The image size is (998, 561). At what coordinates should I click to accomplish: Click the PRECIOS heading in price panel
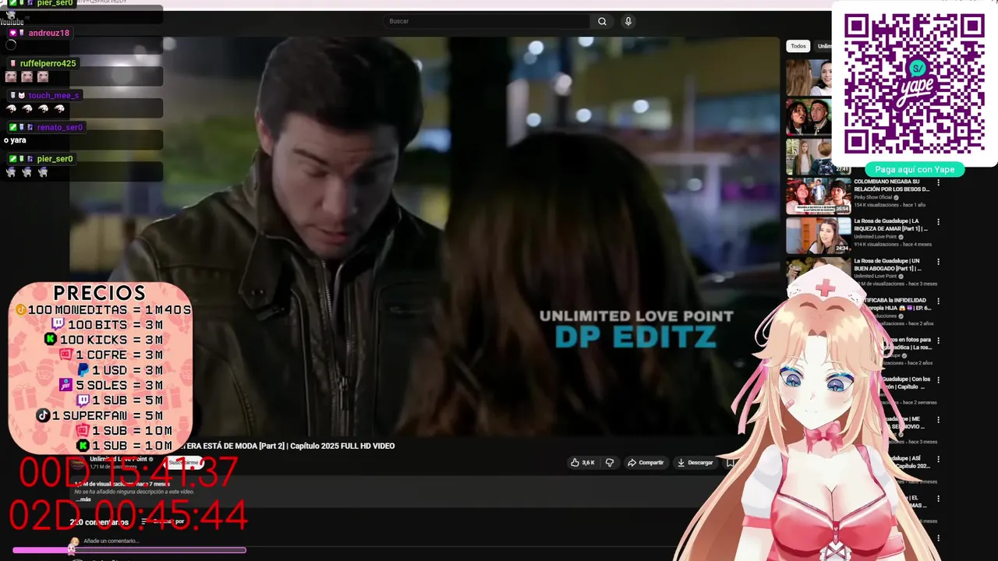(x=100, y=293)
